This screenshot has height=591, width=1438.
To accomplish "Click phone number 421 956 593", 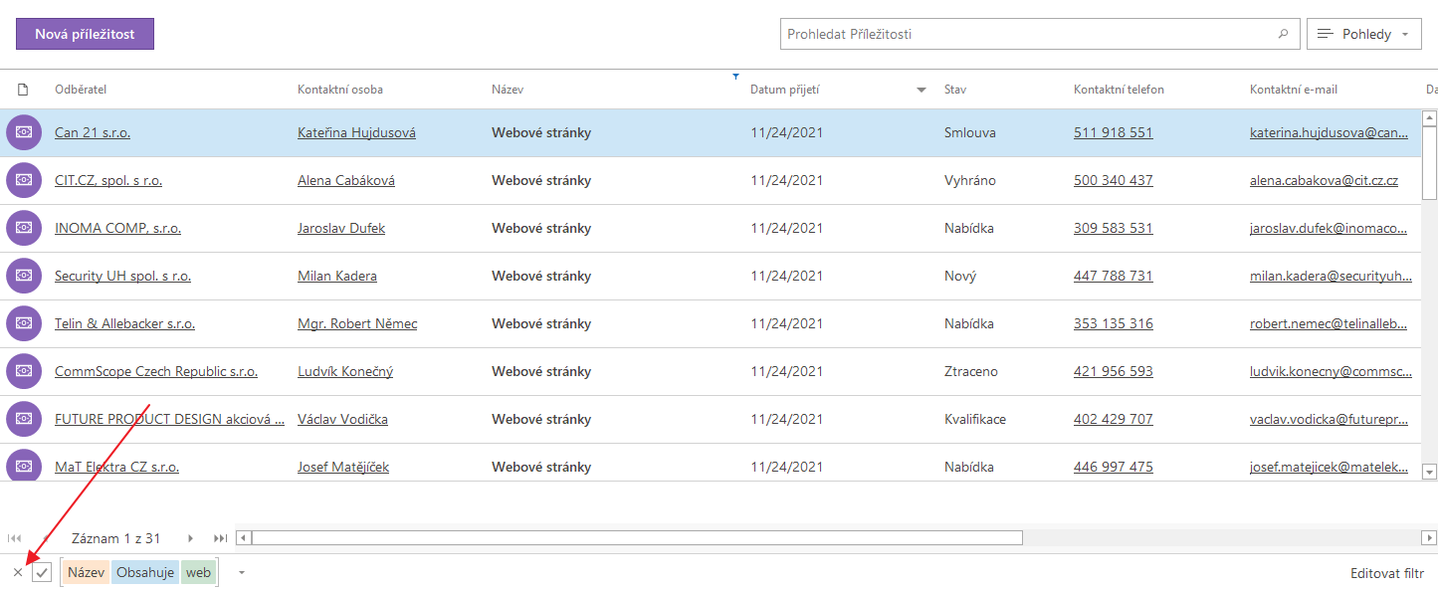I will pyautogui.click(x=1114, y=372).
